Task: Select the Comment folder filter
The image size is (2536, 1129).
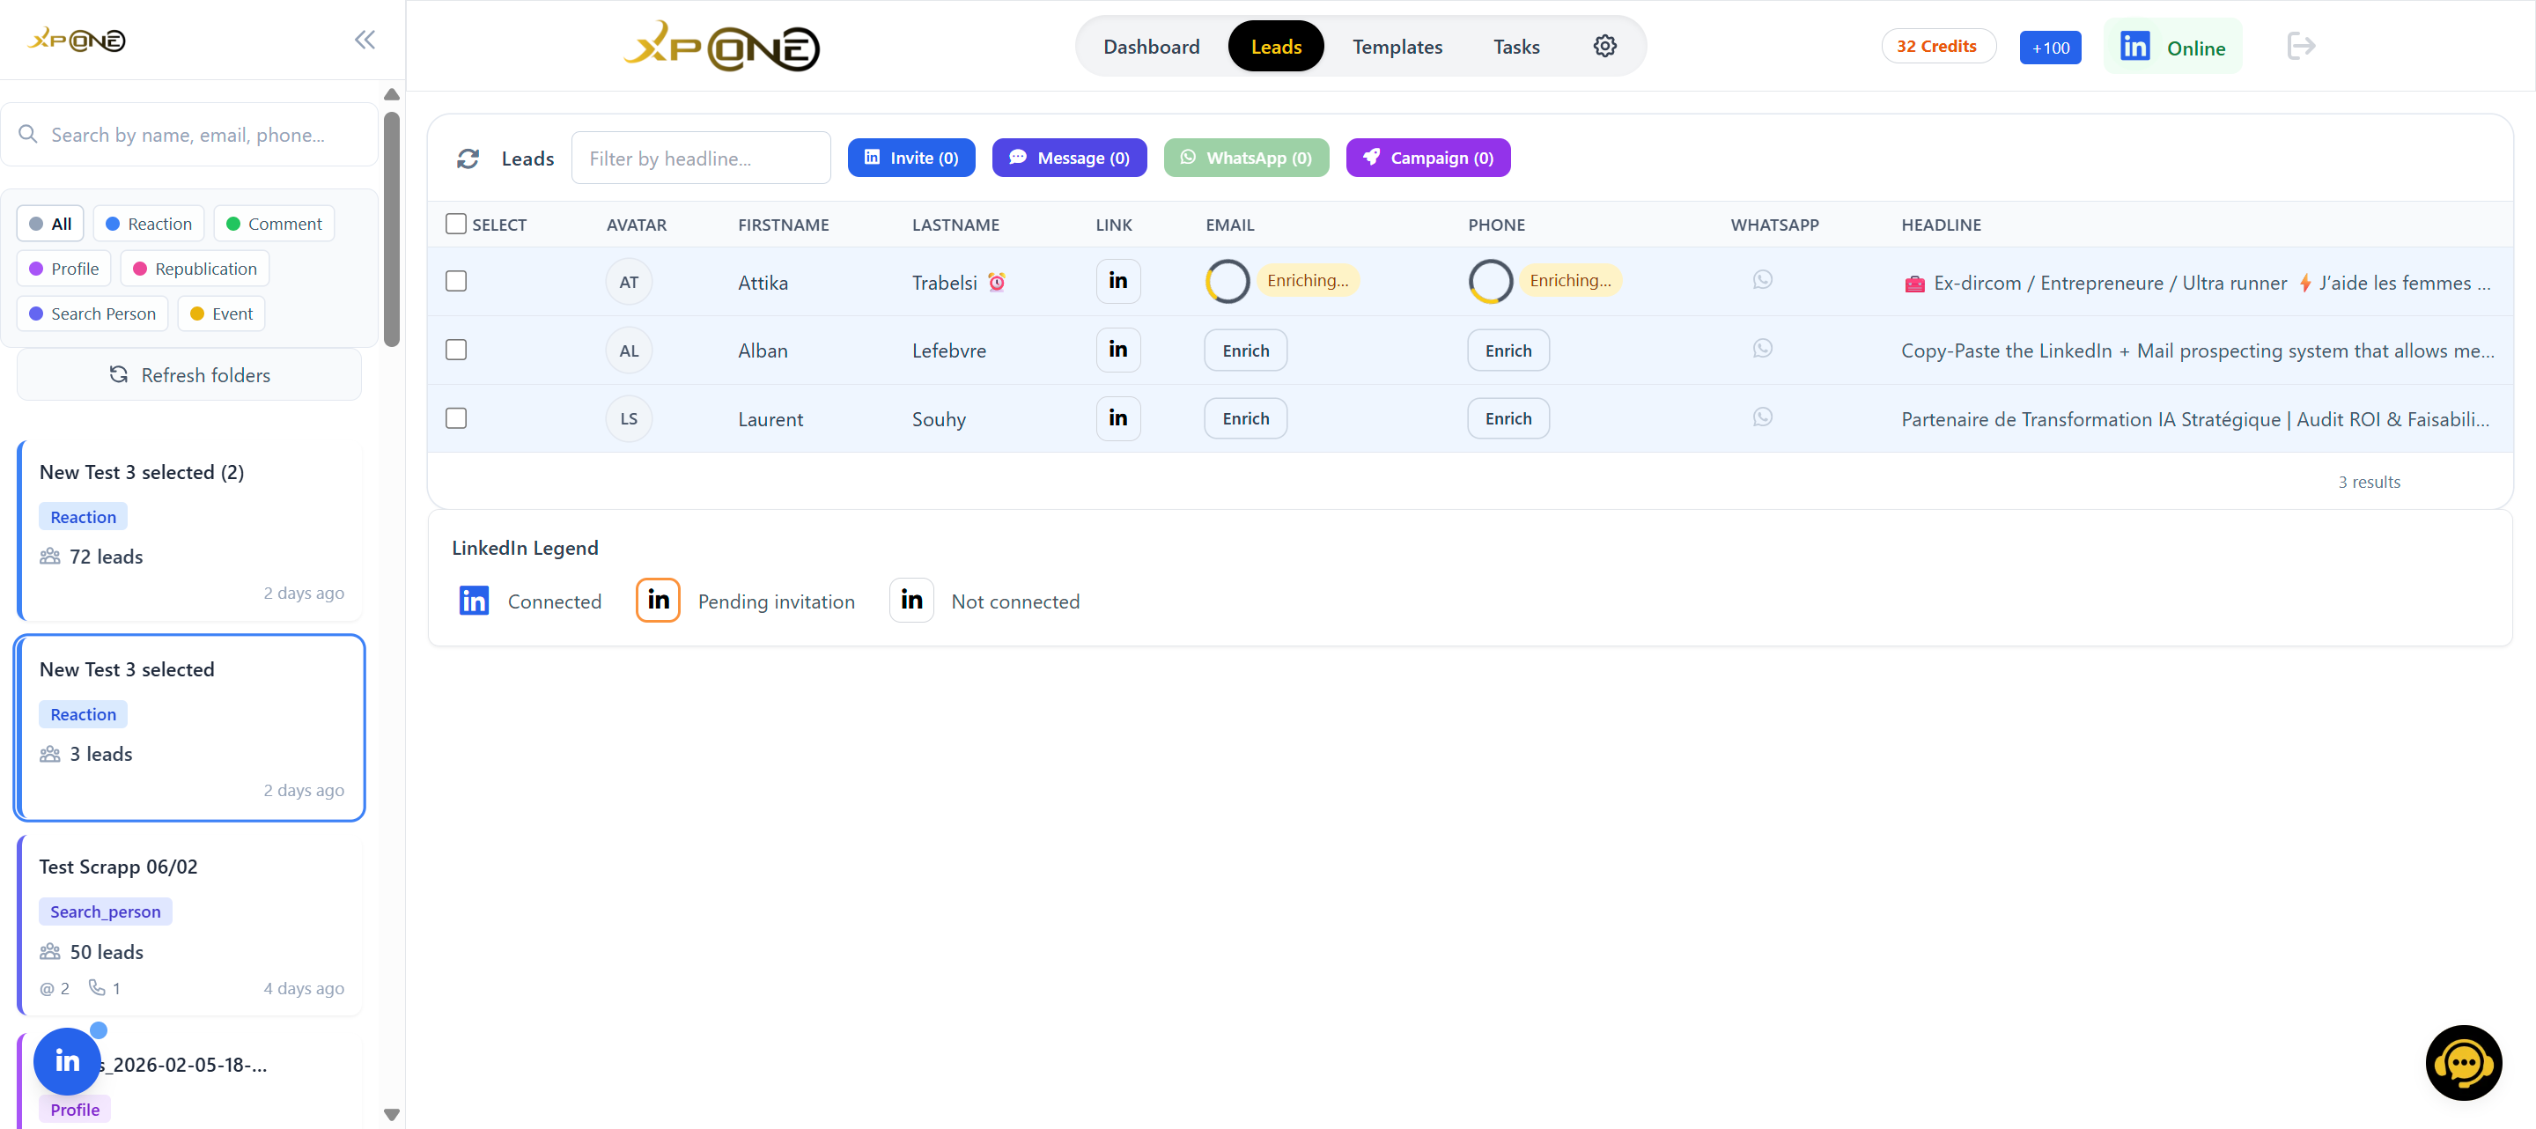Action: 275,224
